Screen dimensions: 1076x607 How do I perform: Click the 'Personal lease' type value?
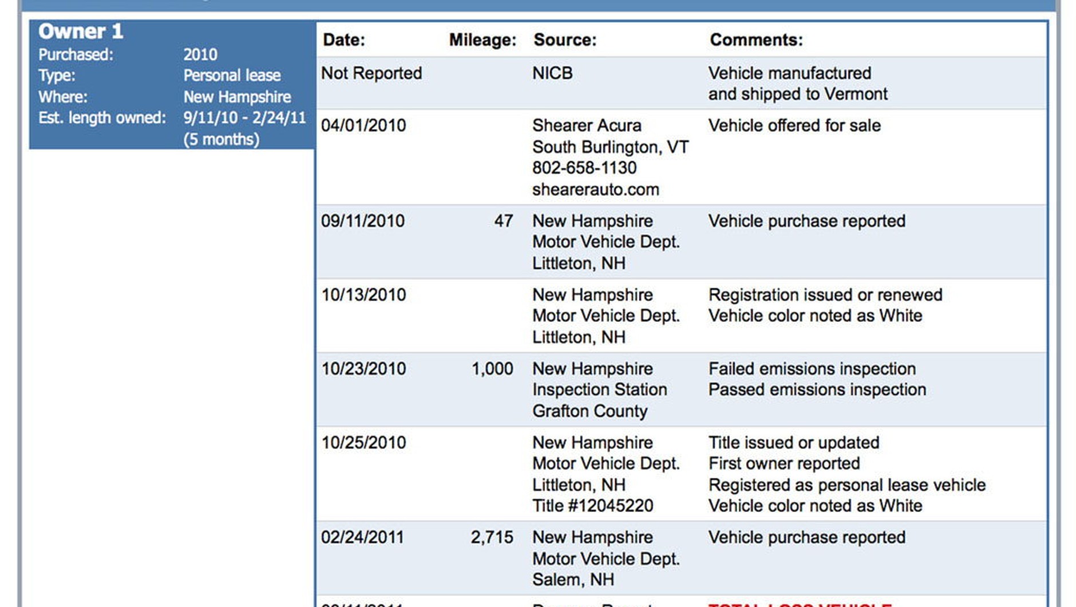(232, 76)
